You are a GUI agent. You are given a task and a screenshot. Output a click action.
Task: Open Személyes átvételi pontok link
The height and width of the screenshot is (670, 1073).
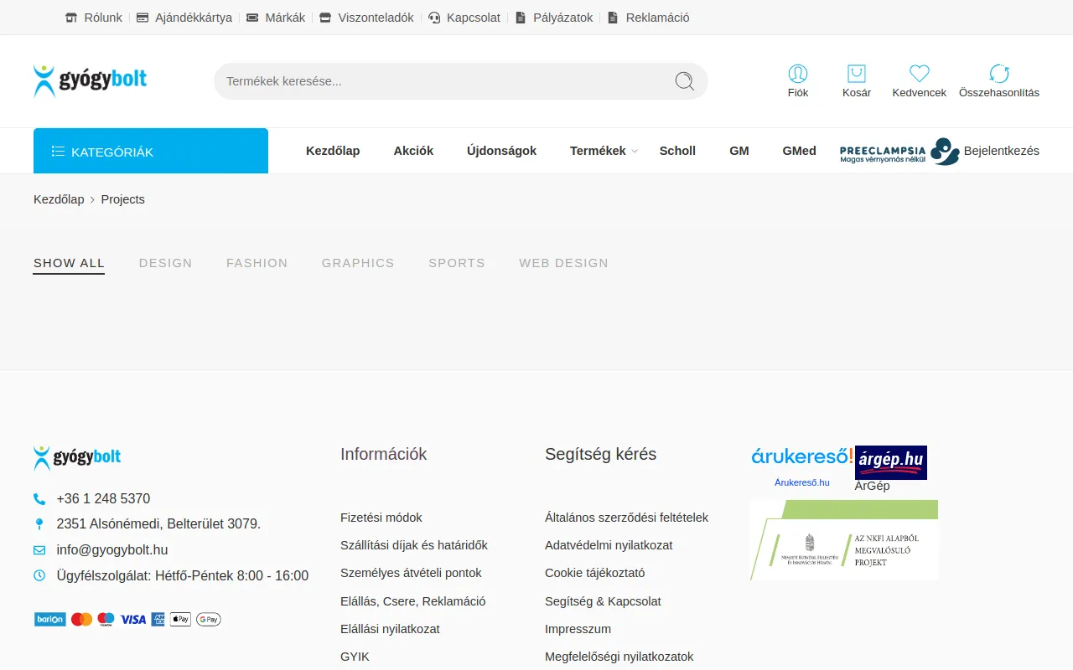[411, 573]
